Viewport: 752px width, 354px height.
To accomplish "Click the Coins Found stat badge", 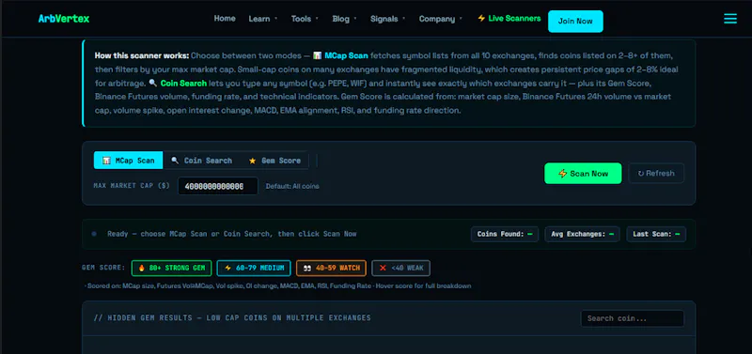I will point(505,234).
